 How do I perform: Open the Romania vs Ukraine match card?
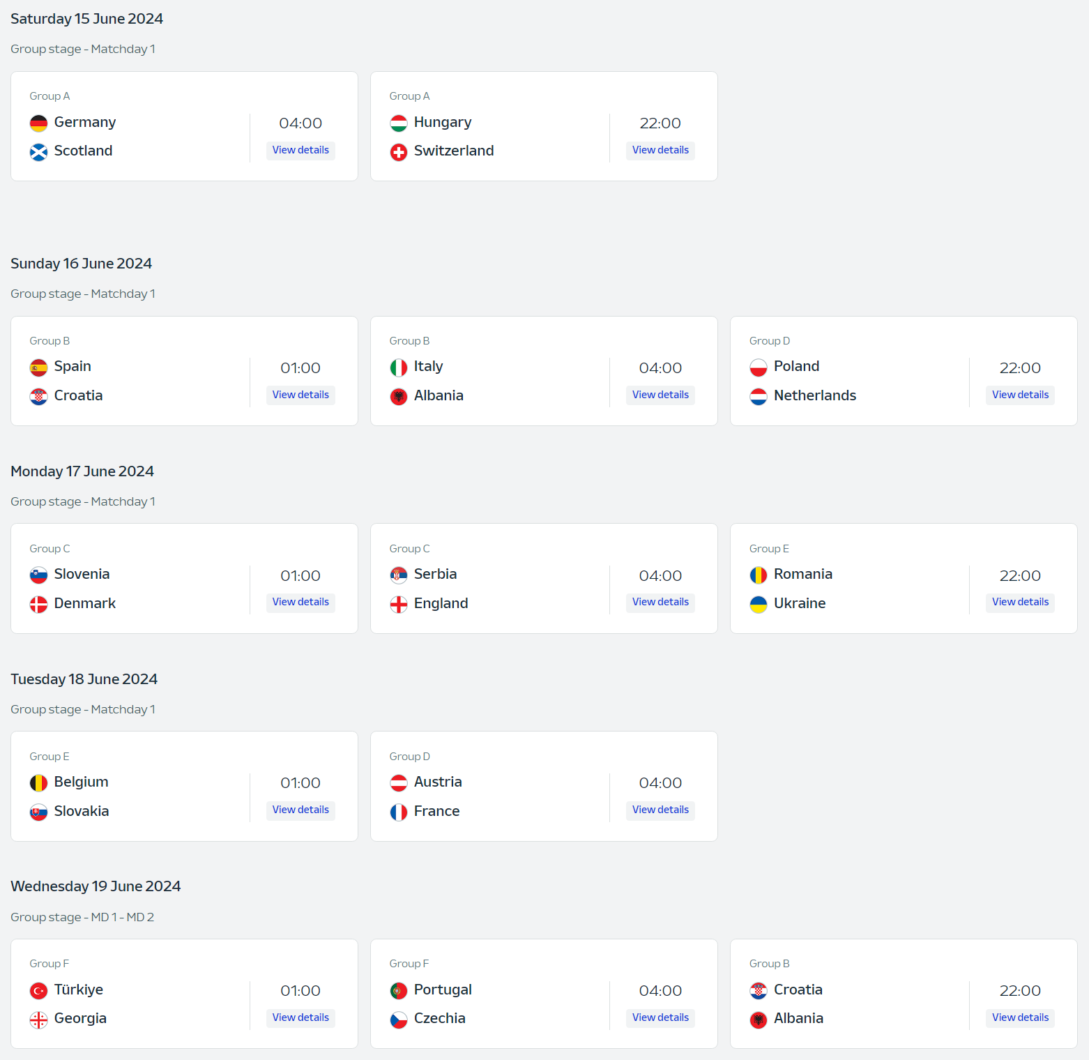(x=904, y=579)
